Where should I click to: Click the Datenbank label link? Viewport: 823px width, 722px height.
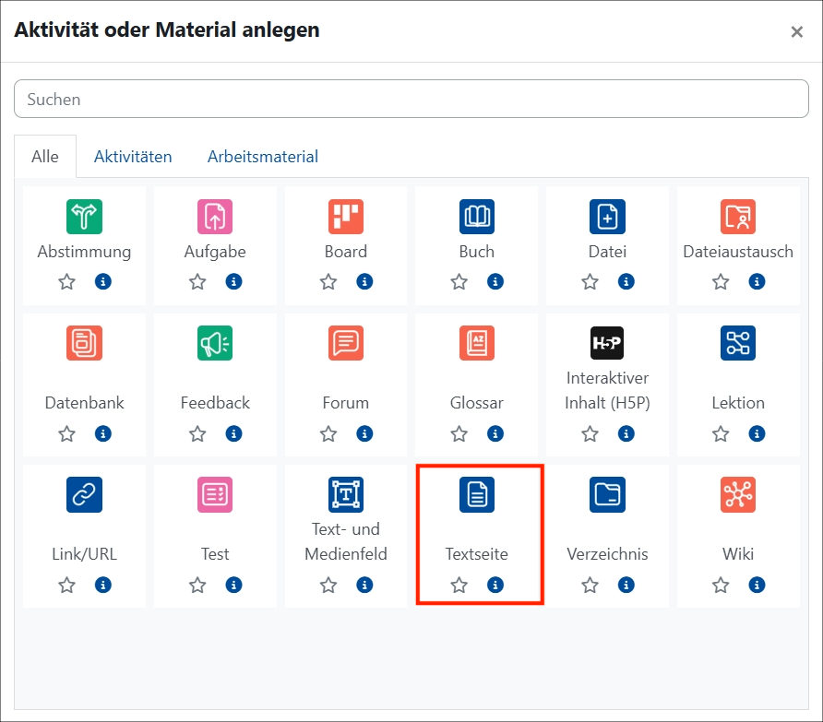84,403
